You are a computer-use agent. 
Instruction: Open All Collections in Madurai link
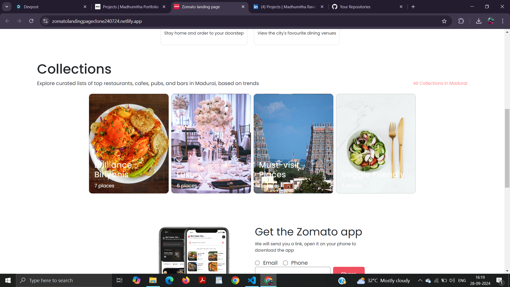click(440, 83)
